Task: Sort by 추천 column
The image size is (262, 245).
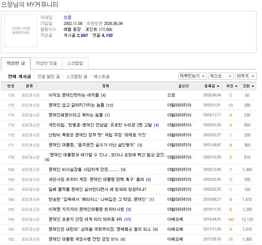Action: [x=232, y=86]
